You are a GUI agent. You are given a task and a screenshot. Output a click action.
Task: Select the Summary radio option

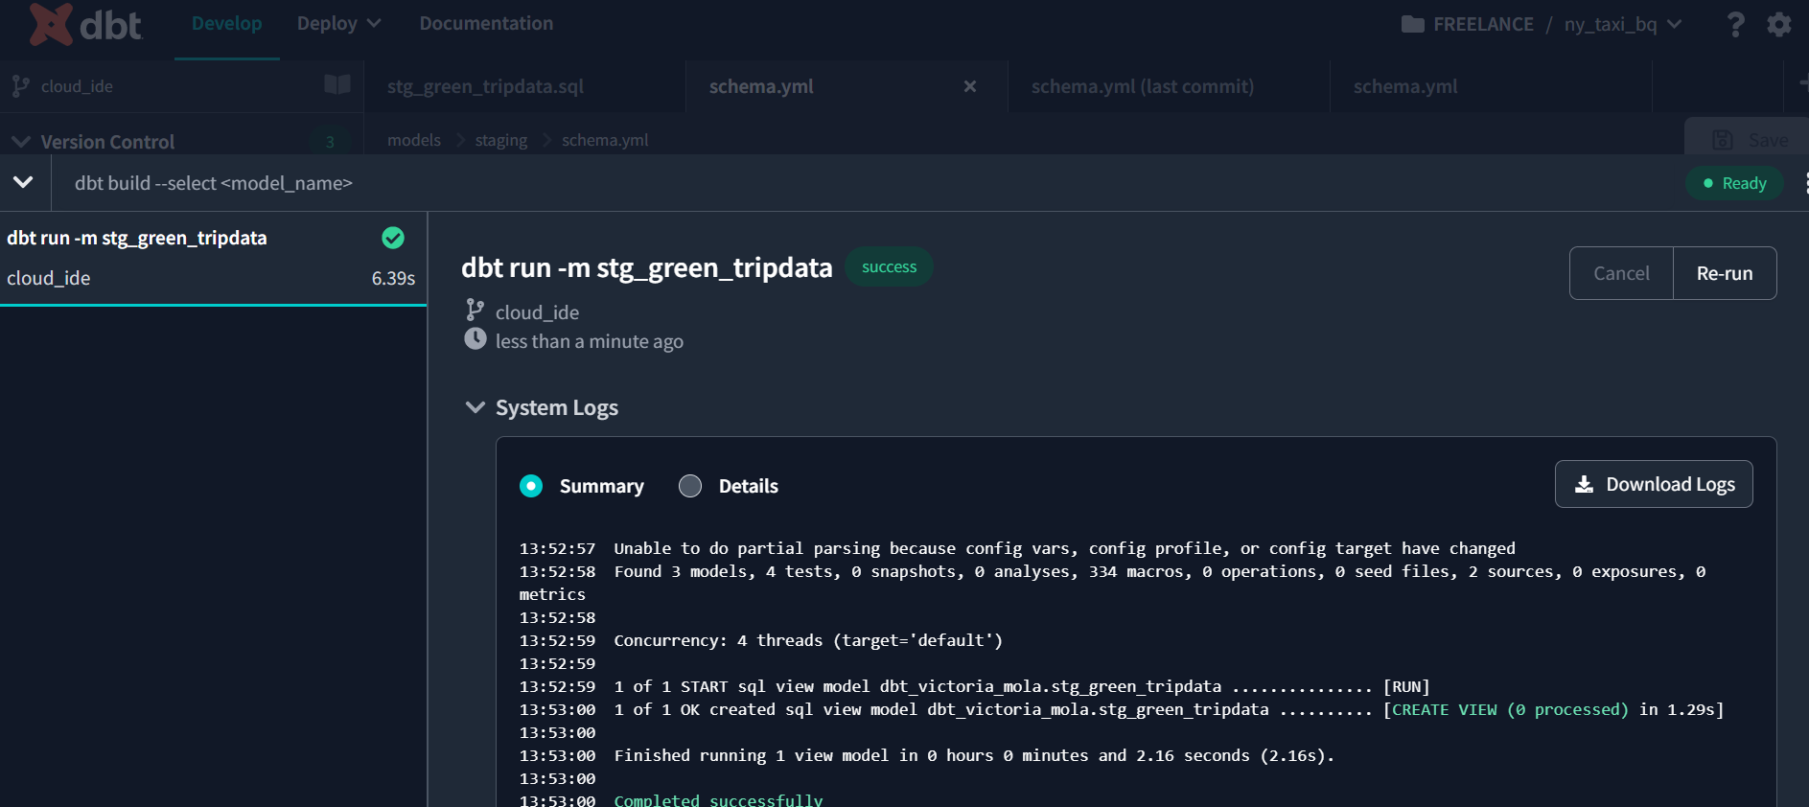(530, 486)
